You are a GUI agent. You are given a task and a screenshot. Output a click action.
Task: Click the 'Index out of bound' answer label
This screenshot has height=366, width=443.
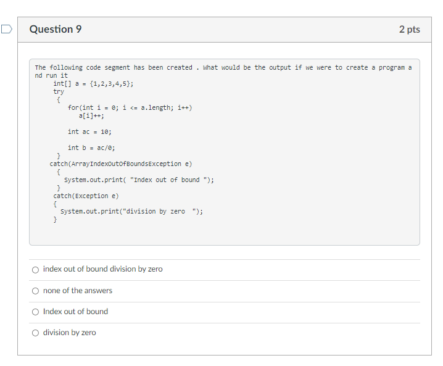[75, 312]
